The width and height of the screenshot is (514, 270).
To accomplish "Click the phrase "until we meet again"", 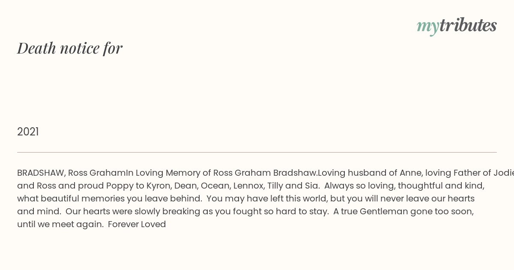I will tap(60, 225).
